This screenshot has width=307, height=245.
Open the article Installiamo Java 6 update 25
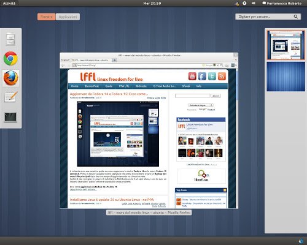tap(112, 200)
